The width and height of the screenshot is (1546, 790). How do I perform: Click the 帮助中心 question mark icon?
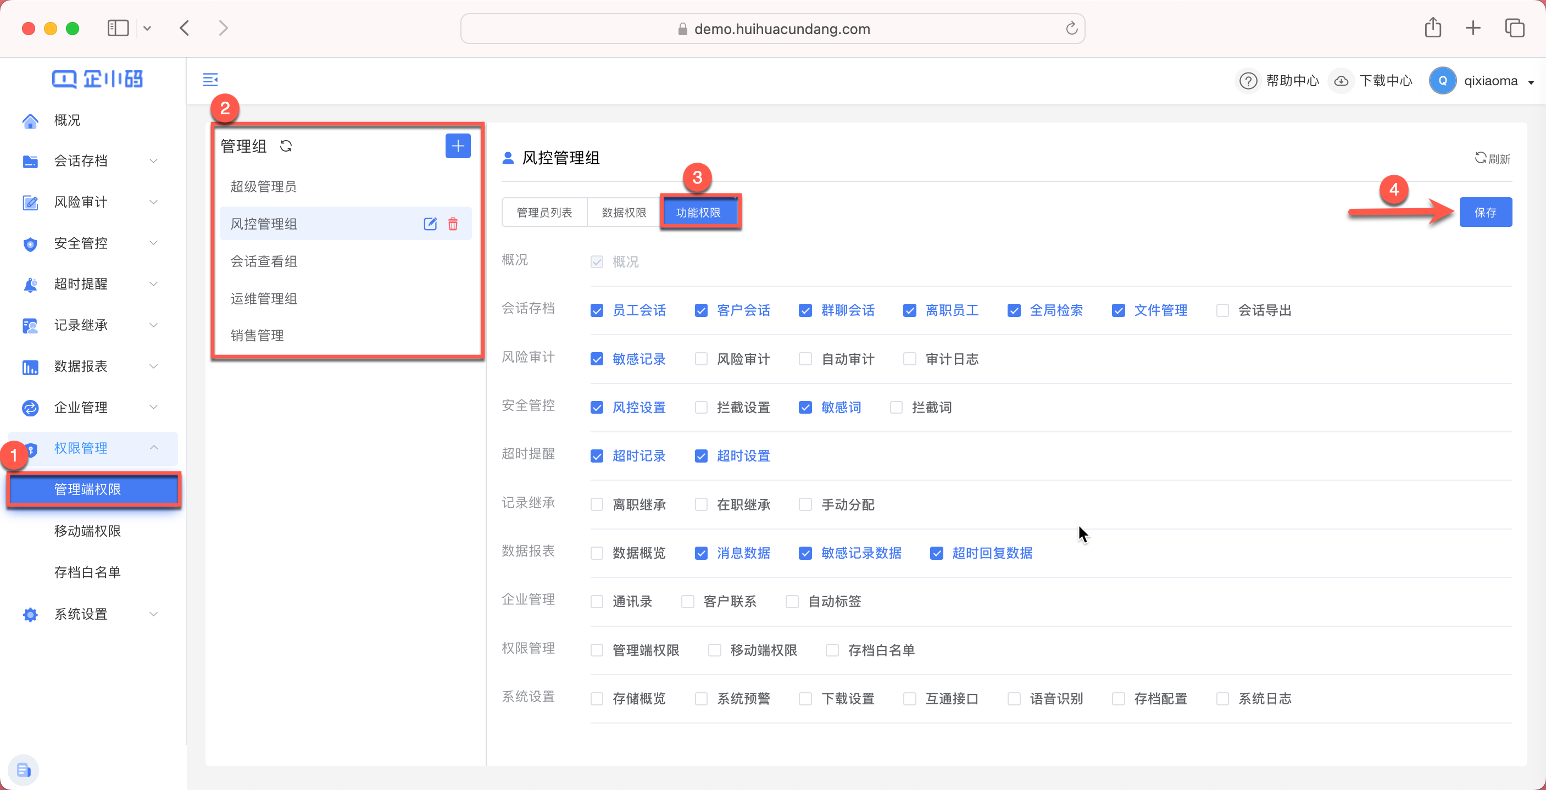coord(1249,80)
